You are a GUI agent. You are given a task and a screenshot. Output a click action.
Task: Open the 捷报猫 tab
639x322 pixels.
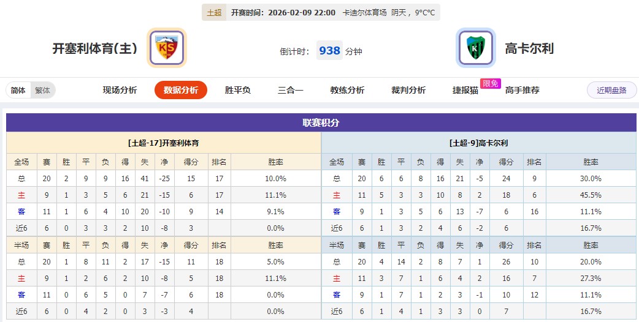[465, 90]
